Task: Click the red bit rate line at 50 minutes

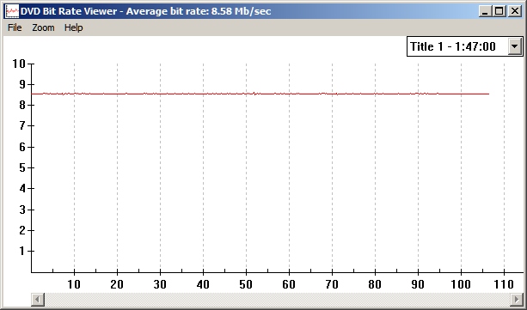Action: pos(246,94)
